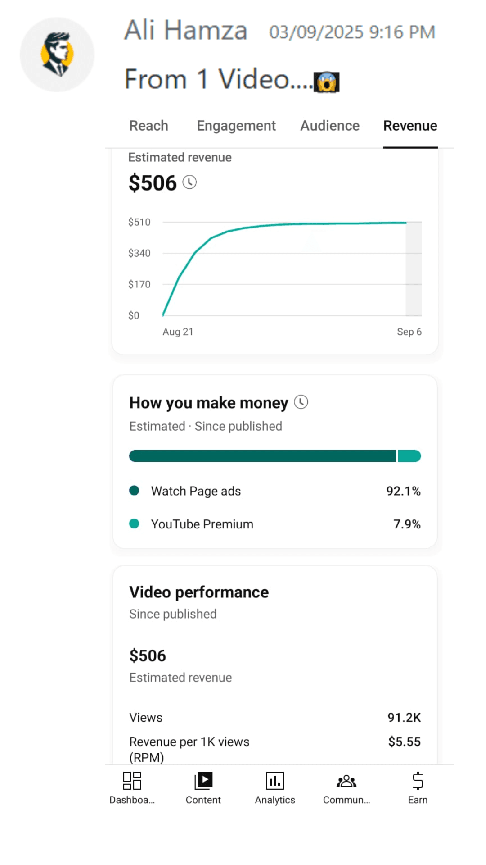Tap the Watch Page ads row
486x865 pixels.
click(275, 491)
